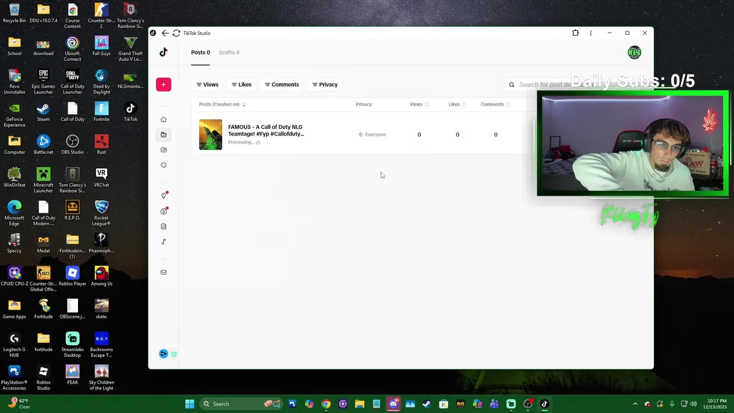This screenshot has height=413, width=734.
Task: Open OBS Studio desktop shortcut
Action: pyautogui.click(x=72, y=145)
